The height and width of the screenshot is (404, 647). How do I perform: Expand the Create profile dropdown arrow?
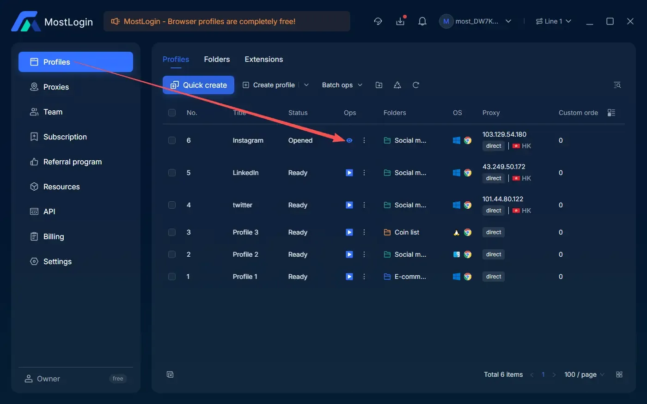click(306, 85)
